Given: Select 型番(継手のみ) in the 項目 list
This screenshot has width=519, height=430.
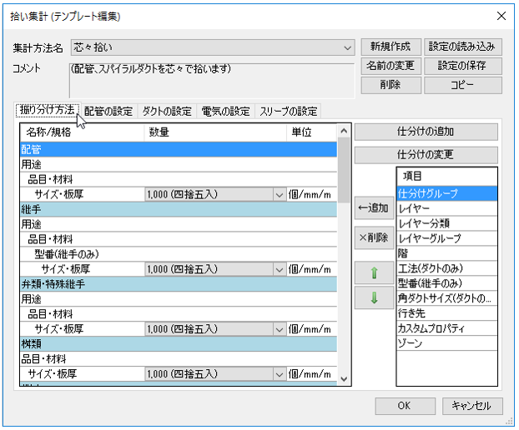Looking at the screenshot, I should coord(447,283).
